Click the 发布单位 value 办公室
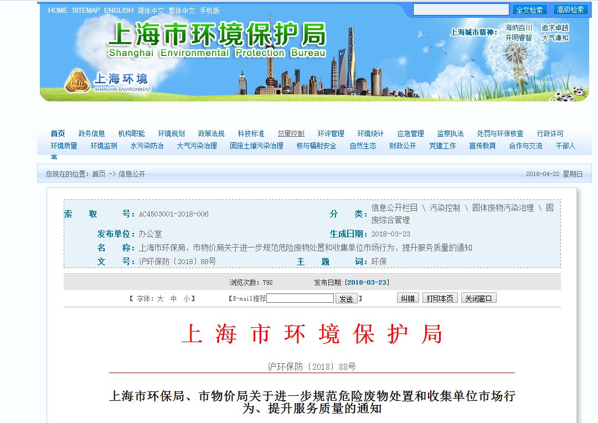 [150, 234]
